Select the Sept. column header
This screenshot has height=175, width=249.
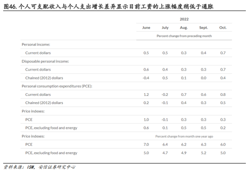click(204, 28)
